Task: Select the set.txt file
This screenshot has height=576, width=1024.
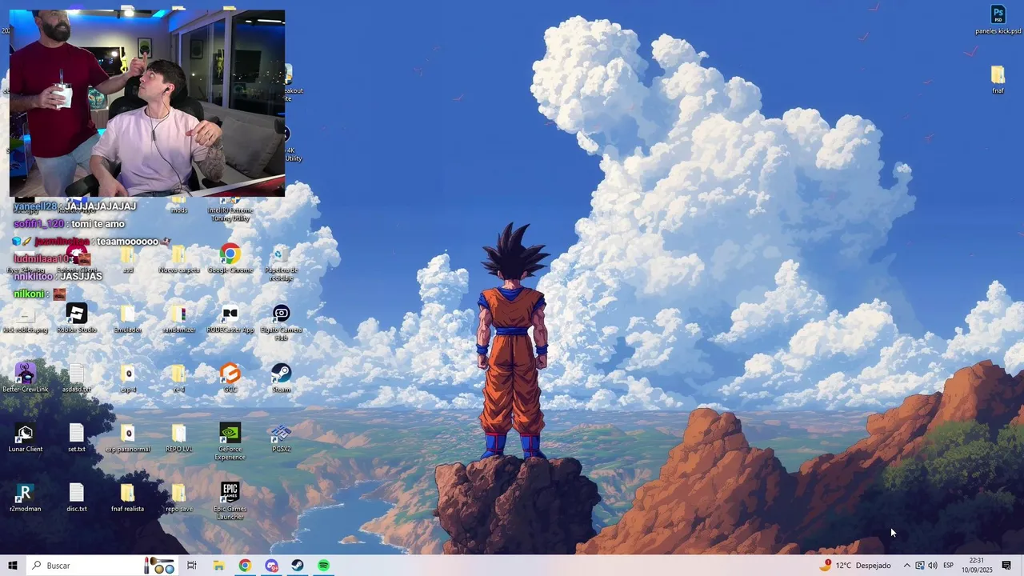Action: [x=77, y=438]
